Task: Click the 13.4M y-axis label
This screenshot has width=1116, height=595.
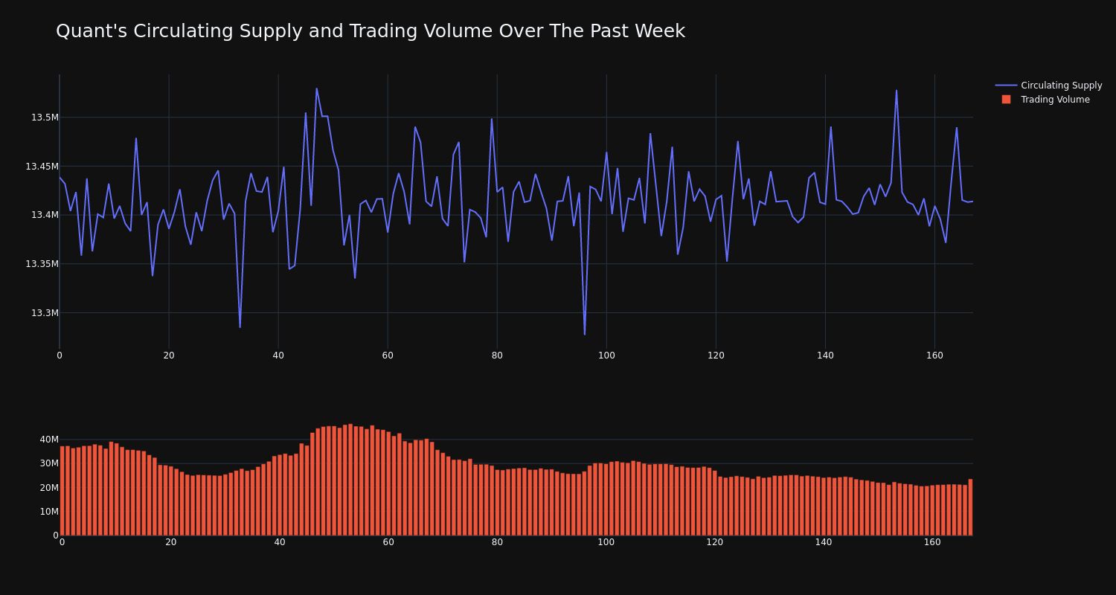Action: click(x=45, y=215)
